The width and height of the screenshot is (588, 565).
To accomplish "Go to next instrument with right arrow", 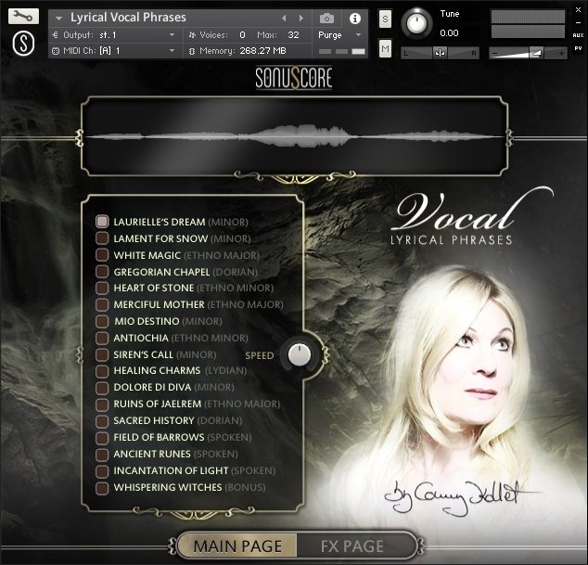I will (300, 18).
